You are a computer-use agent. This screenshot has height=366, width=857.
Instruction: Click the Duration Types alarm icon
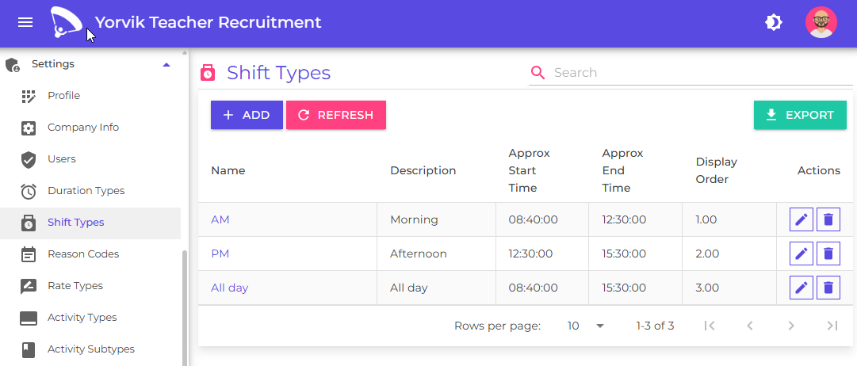click(x=28, y=191)
